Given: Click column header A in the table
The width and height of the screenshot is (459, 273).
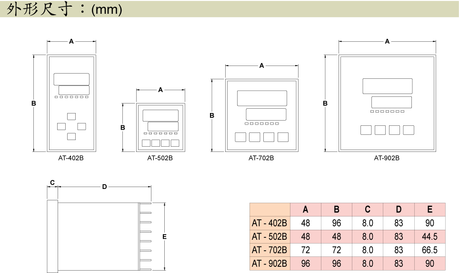Looking at the screenshot, I should click(x=305, y=209).
